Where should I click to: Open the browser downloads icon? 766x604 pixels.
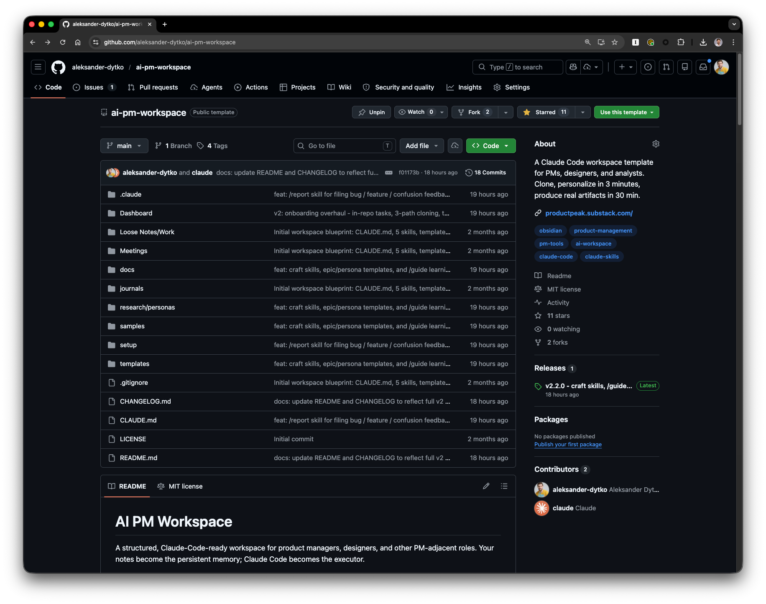(x=703, y=42)
